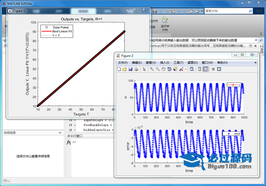
Task: Collapse the MATLAB toolstrip with up arrow
Action: coord(261,34)
